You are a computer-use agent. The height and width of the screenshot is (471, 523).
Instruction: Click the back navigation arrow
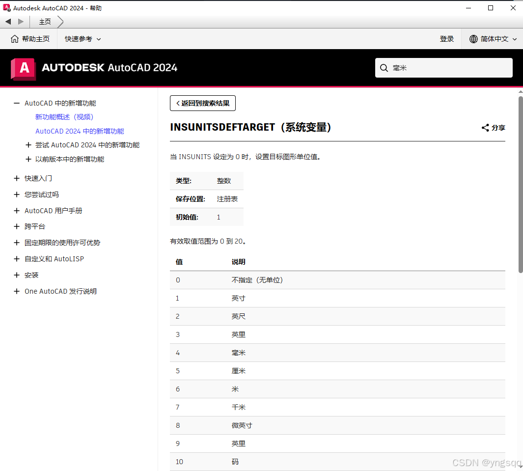[x=8, y=22]
